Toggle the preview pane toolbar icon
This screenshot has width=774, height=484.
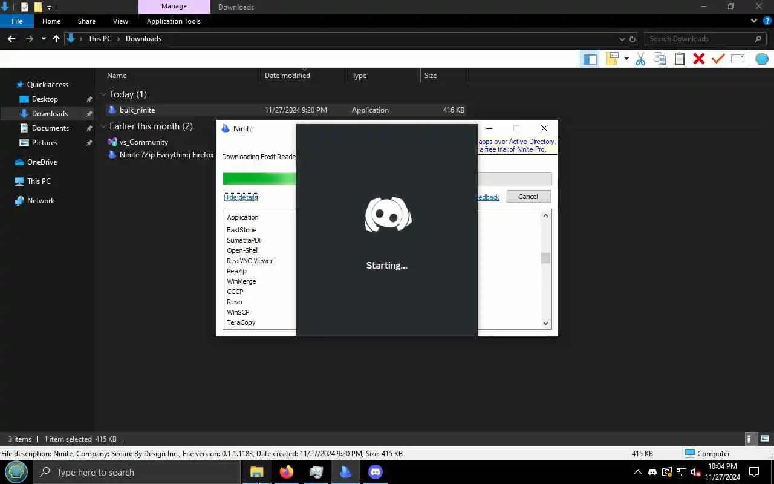(x=590, y=59)
